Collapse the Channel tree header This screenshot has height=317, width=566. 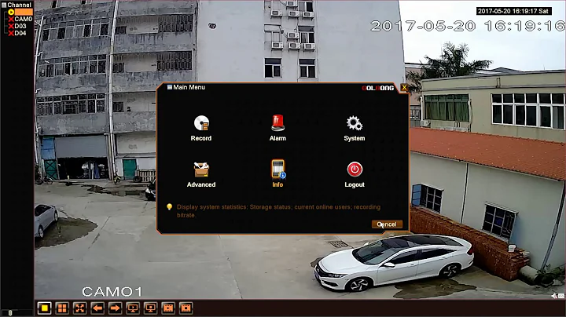tap(17, 5)
